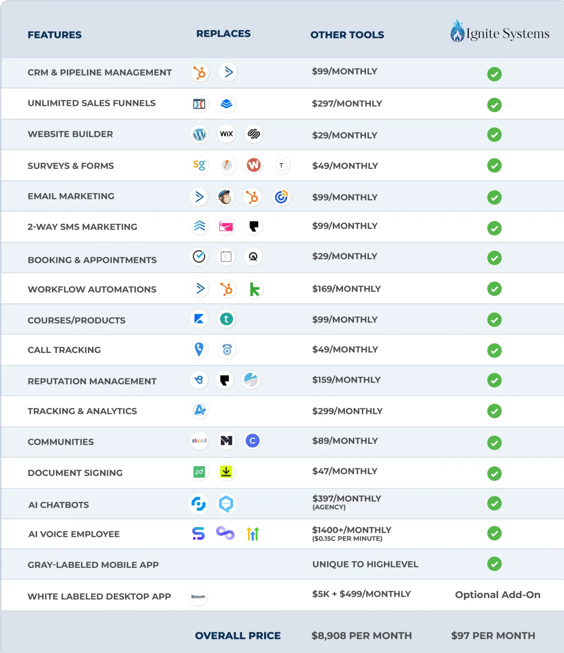Click the ActiveCampaign icon in CRM & Pipeline row
This screenshot has width=564, height=653.
pyautogui.click(x=228, y=72)
